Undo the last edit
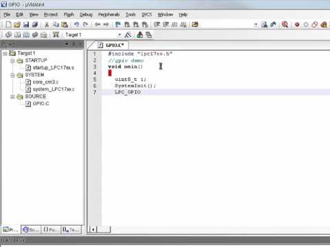330x247 pixels. [76, 25]
